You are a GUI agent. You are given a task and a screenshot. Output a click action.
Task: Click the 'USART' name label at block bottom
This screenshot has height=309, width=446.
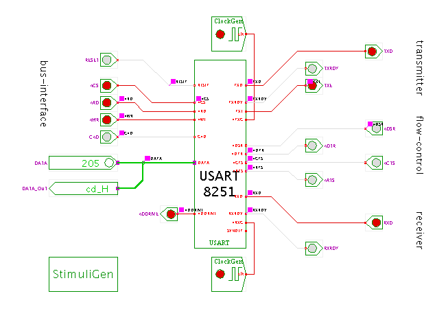pos(220,242)
